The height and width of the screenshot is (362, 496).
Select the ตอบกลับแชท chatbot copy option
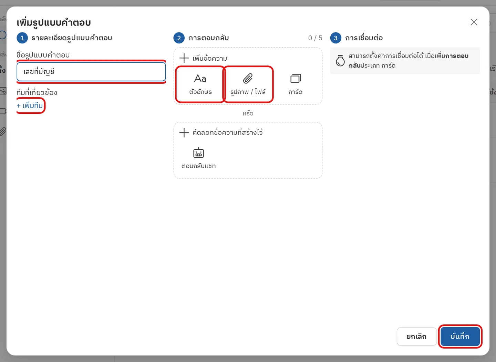[x=199, y=158]
